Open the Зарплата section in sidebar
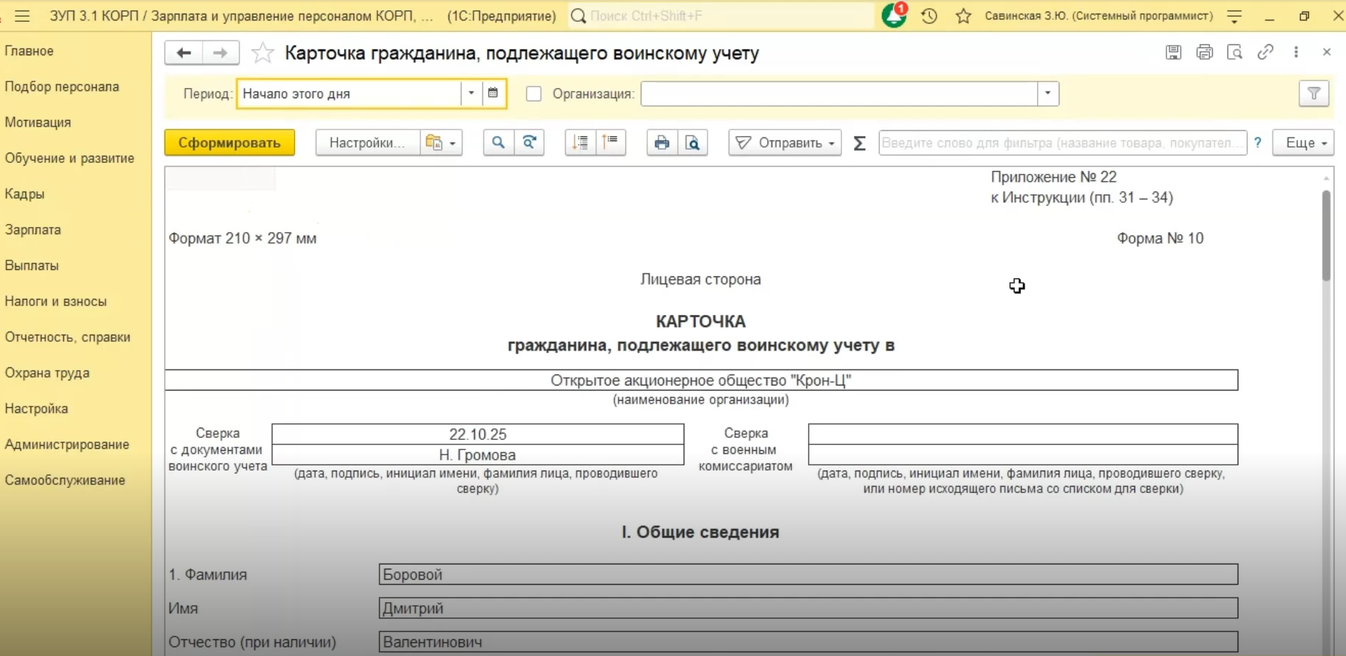 coord(33,230)
